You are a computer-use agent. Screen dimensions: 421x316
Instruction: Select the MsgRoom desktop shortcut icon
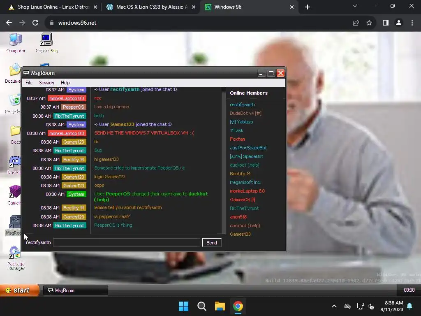point(14,226)
